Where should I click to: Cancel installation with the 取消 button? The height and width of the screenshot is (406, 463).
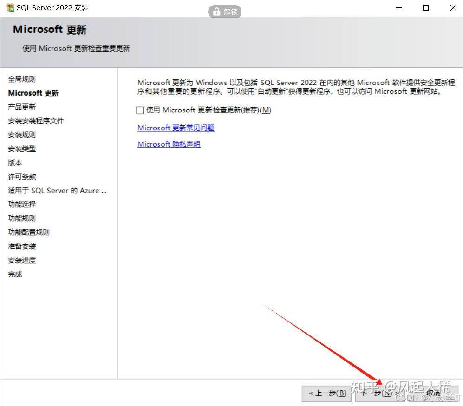tap(432, 392)
